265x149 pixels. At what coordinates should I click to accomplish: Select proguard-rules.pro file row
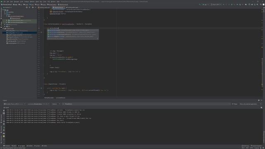19,37
